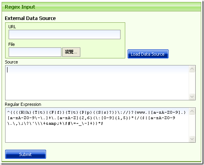204x165 pixels.
Task: Click Regular Expression scroll down arrow
Action: click(192, 139)
